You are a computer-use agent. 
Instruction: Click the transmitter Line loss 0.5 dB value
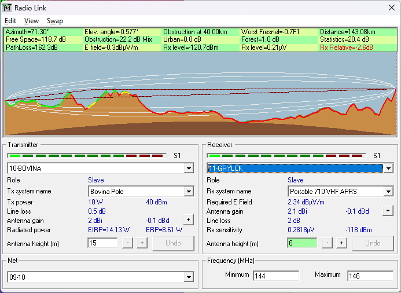(x=97, y=211)
